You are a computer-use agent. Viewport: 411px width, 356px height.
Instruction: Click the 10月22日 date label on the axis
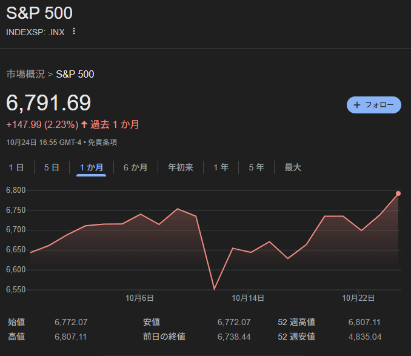[358, 298]
